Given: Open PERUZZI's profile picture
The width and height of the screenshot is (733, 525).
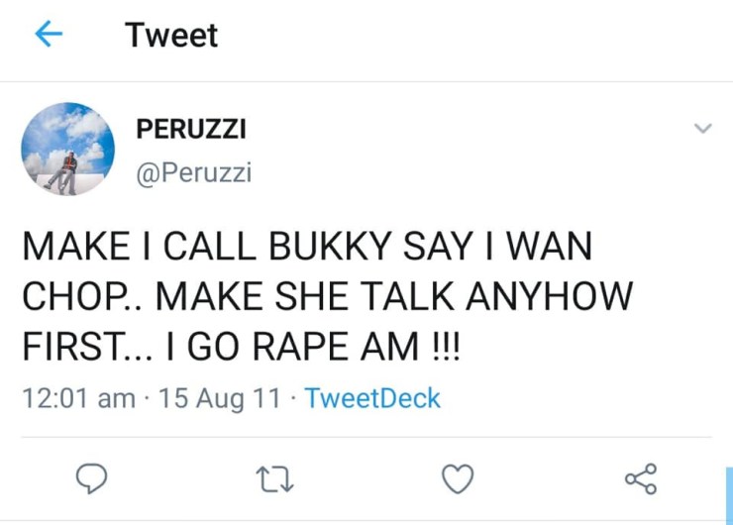Looking at the screenshot, I should [68, 149].
